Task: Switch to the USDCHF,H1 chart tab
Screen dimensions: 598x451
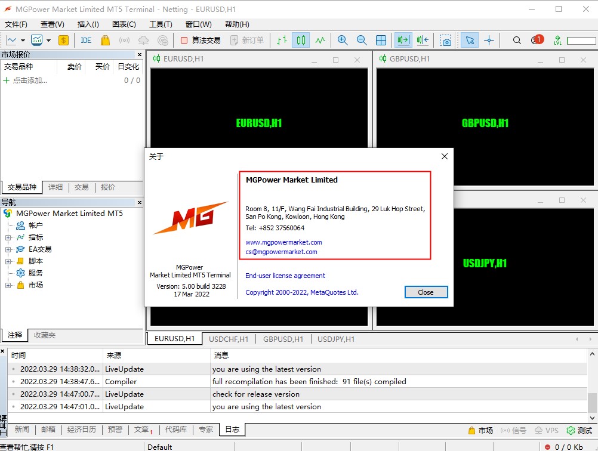Action: pos(229,339)
